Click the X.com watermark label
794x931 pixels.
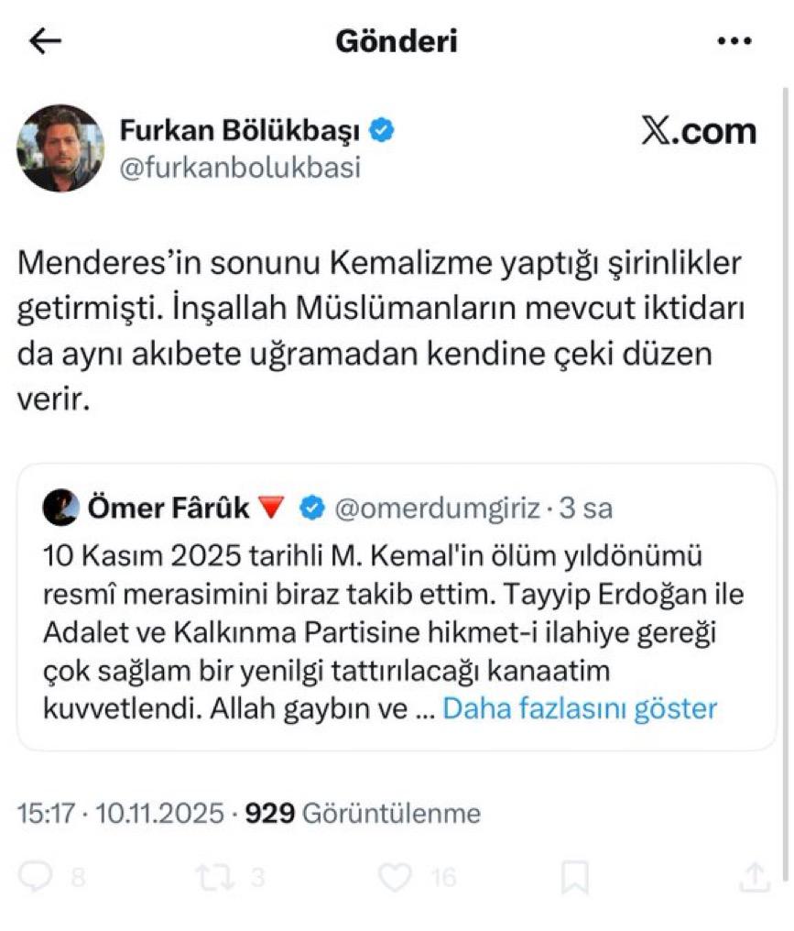[x=698, y=130]
